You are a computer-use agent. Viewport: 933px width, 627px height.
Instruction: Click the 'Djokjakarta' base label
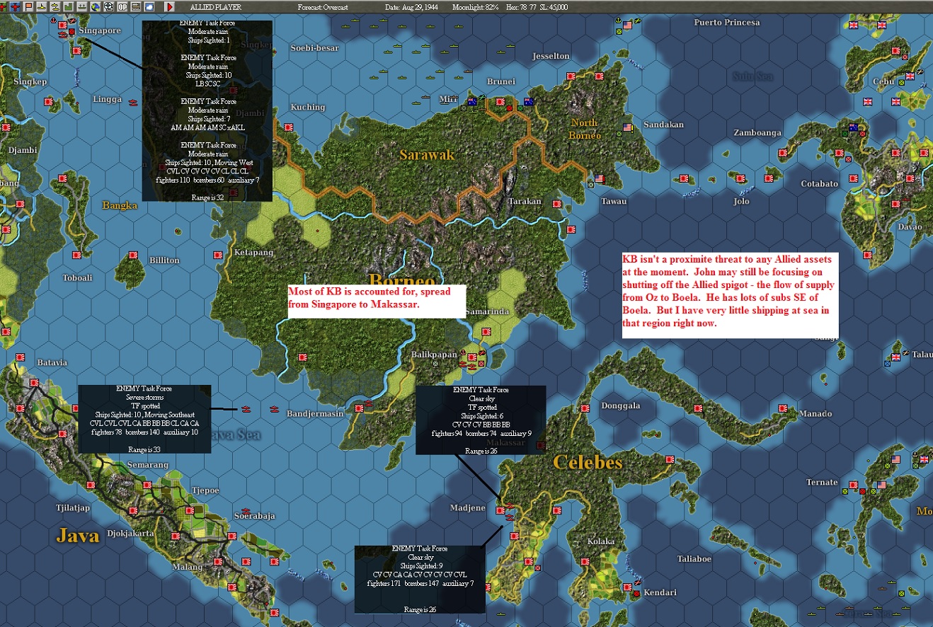click(x=131, y=533)
